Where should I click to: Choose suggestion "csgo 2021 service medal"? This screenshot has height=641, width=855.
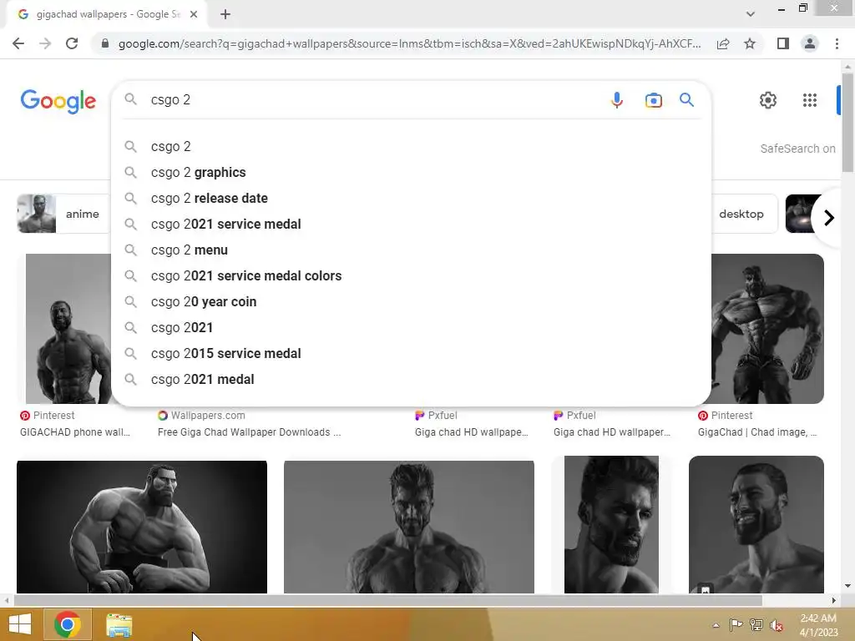click(411, 224)
